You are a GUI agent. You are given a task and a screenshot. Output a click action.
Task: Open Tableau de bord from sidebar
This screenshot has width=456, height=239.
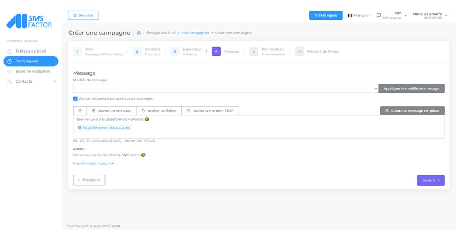(x=30, y=51)
